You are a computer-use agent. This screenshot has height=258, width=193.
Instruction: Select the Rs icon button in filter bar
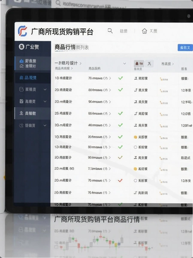[139, 64]
